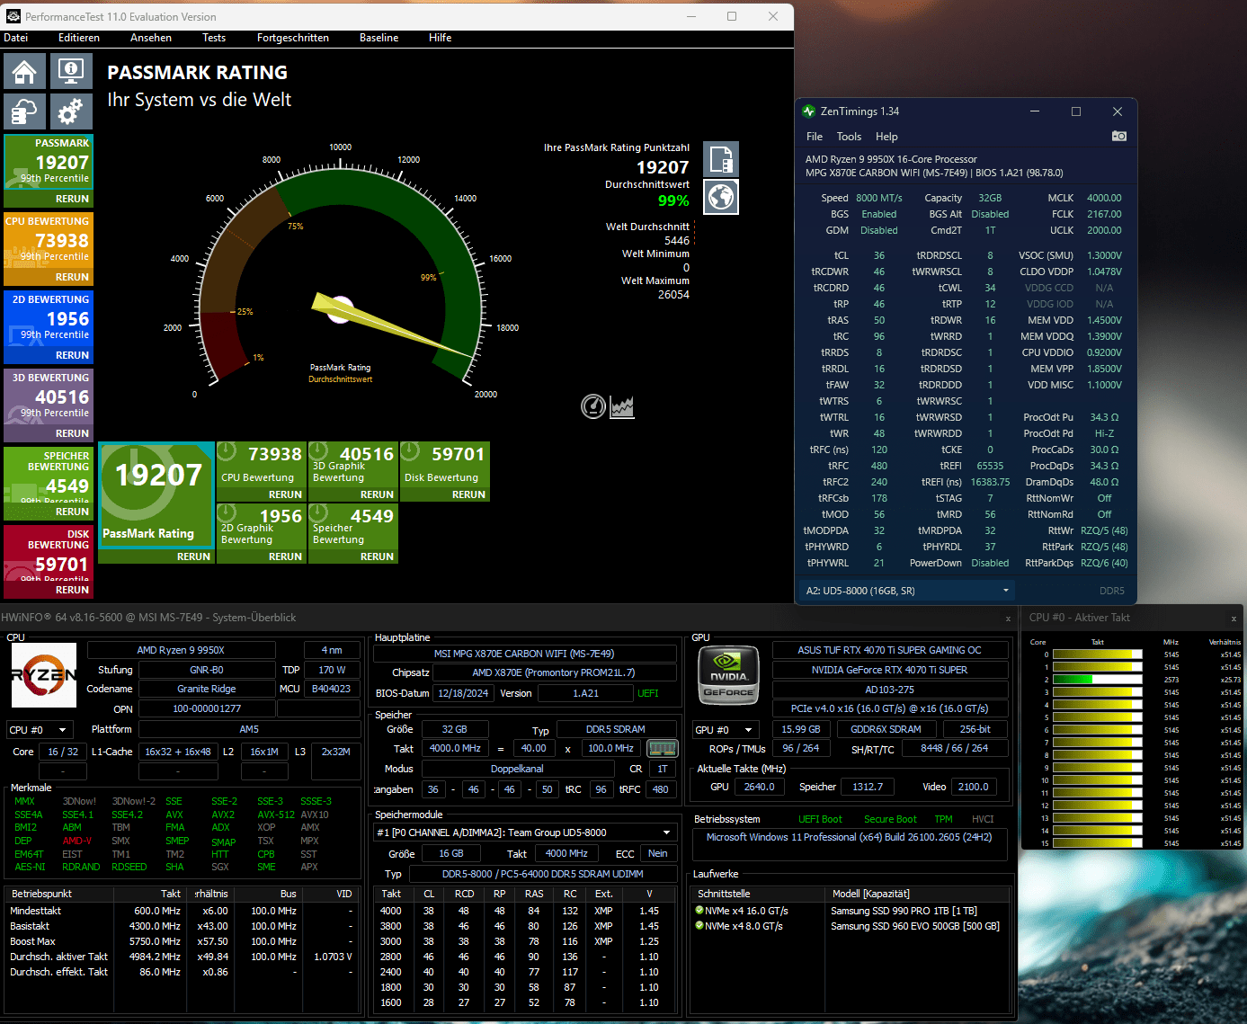Click the green status icon for NVMe x4 16.0 GT/s

[699, 911]
